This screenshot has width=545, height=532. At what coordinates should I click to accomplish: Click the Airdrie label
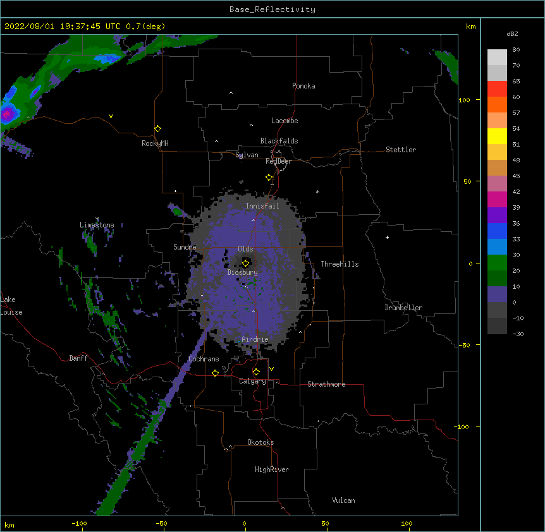[255, 339]
